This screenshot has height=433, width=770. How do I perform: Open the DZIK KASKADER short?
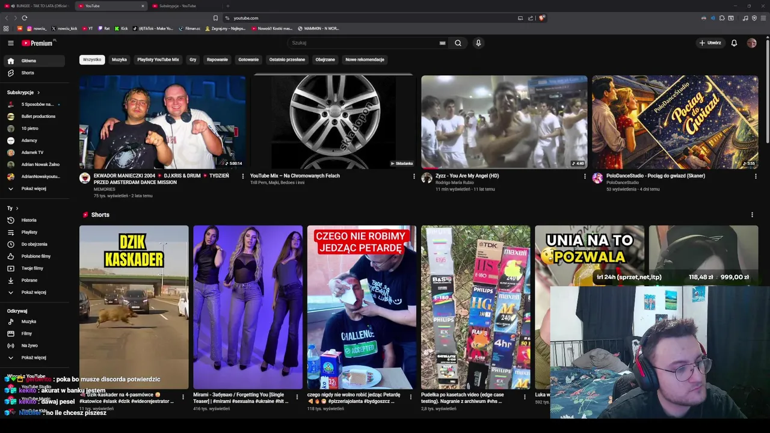click(x=134, y=307)
